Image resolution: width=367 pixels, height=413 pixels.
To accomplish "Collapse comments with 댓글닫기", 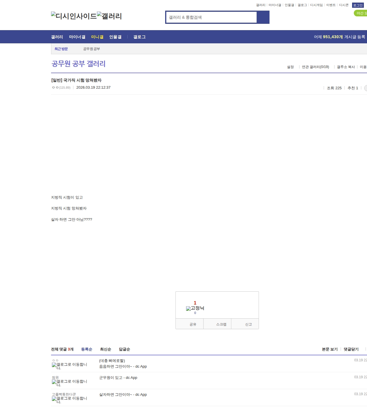I will point(351,349).
